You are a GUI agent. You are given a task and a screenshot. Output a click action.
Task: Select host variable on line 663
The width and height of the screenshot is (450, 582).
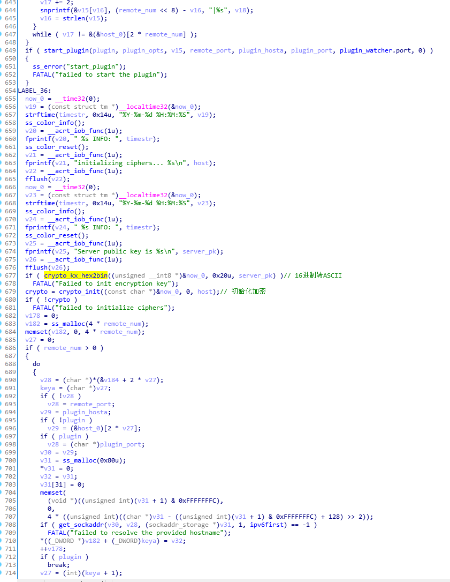coord(201,163)
